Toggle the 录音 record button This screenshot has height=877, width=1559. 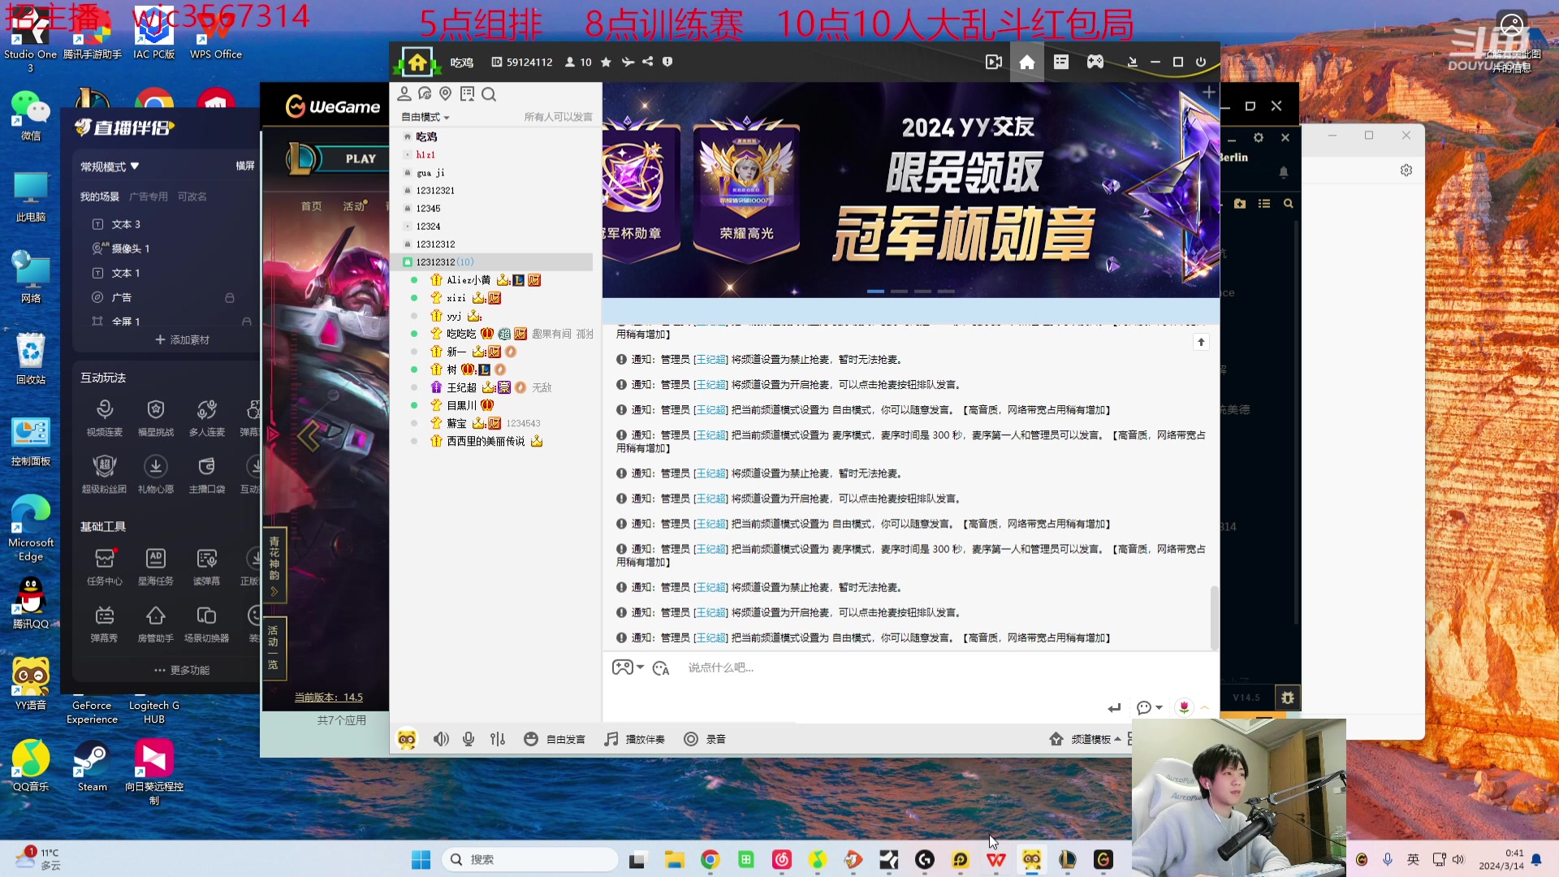(705, 739)
